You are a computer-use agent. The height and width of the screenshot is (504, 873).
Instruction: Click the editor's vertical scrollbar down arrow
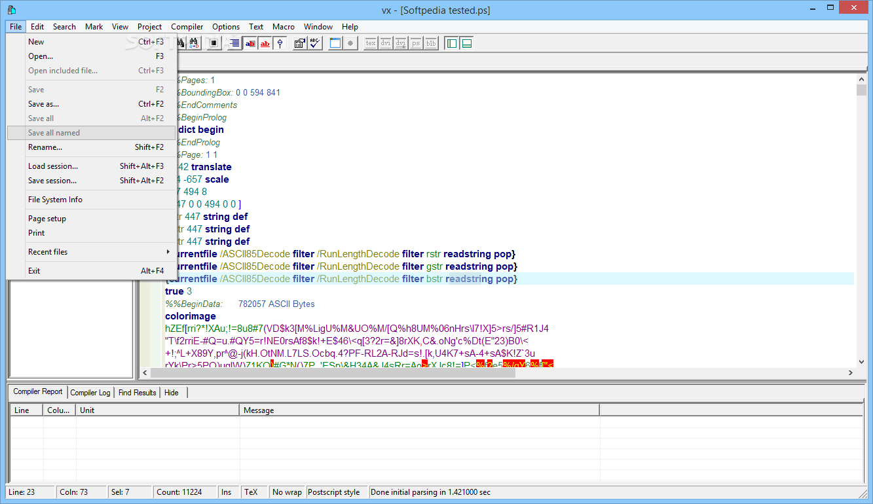[861, 361]
